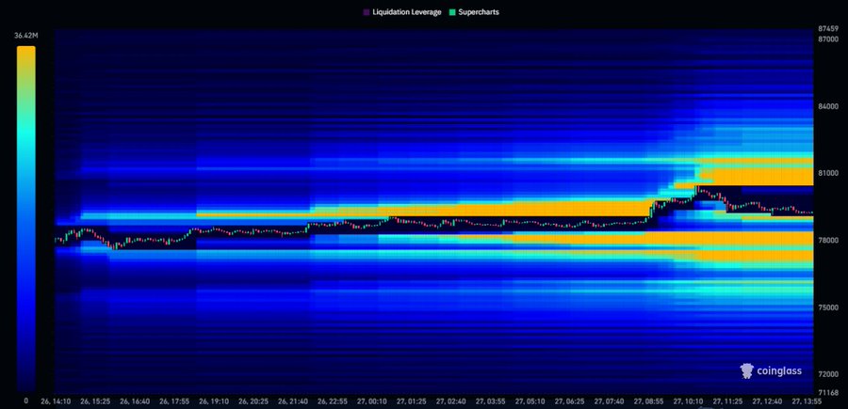
Task: Select the 0 minimum scale label
Action: (x=26, y=401)
